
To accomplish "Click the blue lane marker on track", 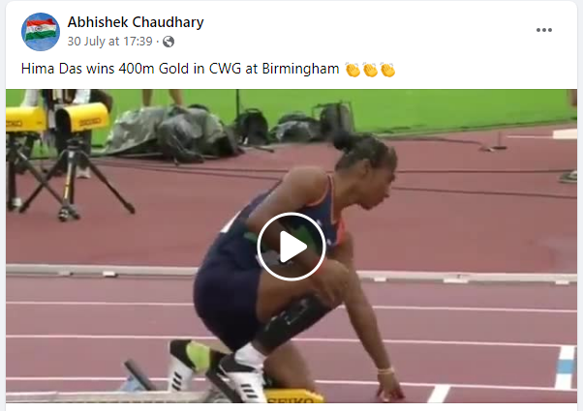I will (x=565, y=367).
